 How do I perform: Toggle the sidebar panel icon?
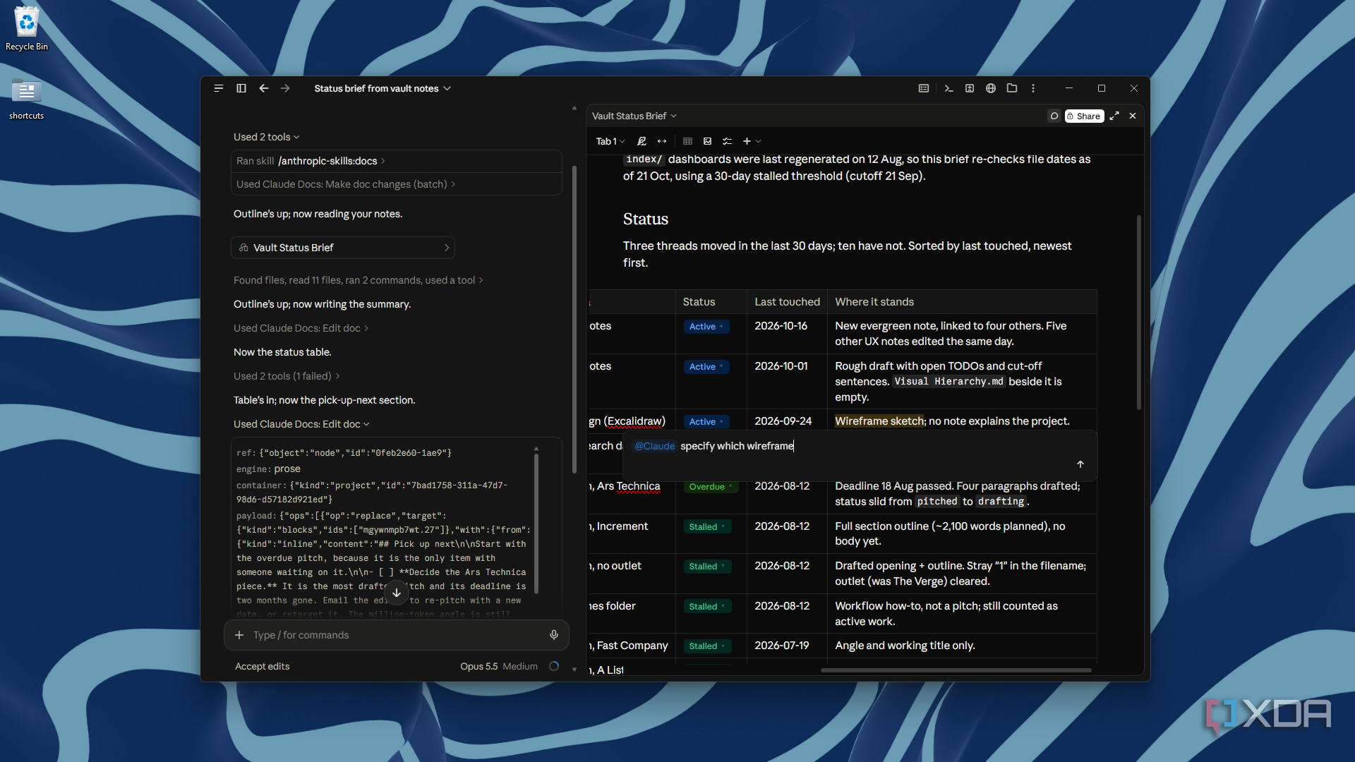pyautogui.click(x=241, y=88)
